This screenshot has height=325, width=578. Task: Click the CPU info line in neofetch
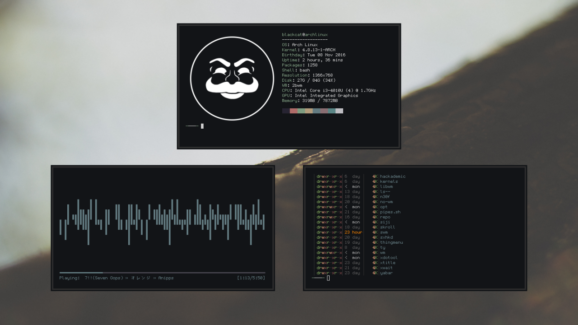click(x=329, y=91)
